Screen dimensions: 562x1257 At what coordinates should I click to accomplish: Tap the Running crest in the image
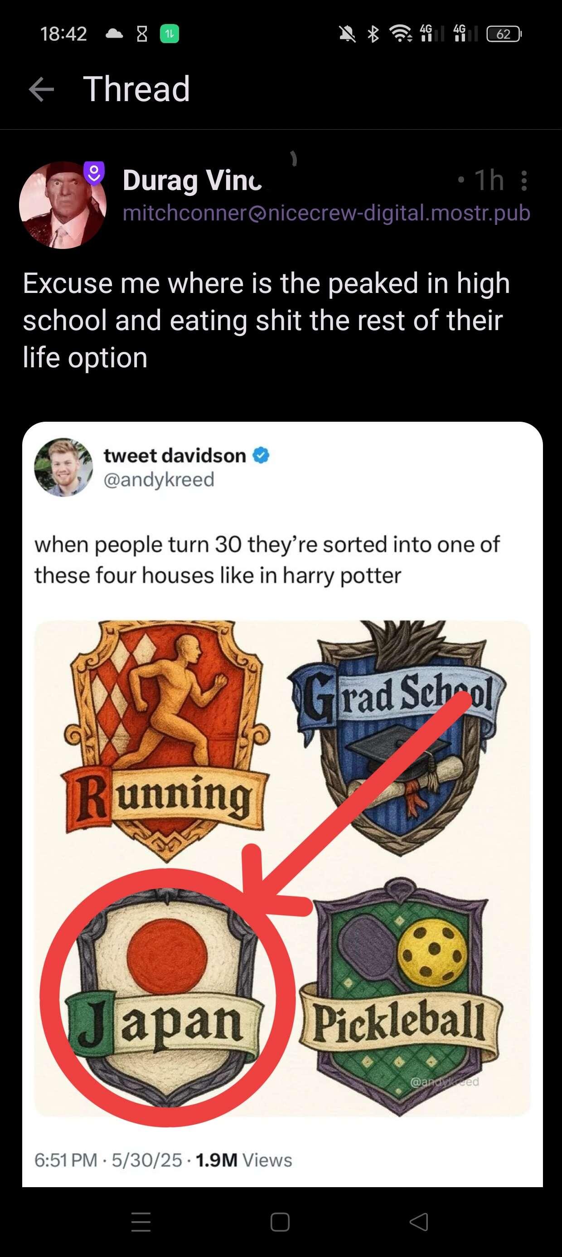coord(166,739)
